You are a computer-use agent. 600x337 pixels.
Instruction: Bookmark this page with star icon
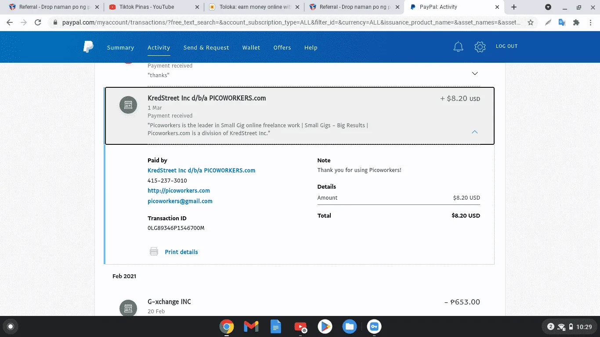531,22
